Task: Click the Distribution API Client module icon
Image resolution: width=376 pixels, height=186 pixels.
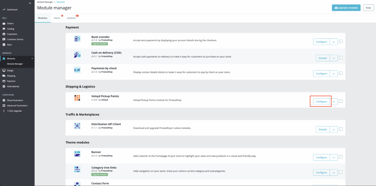Action: pyautogui.click(x=77, y=126)
